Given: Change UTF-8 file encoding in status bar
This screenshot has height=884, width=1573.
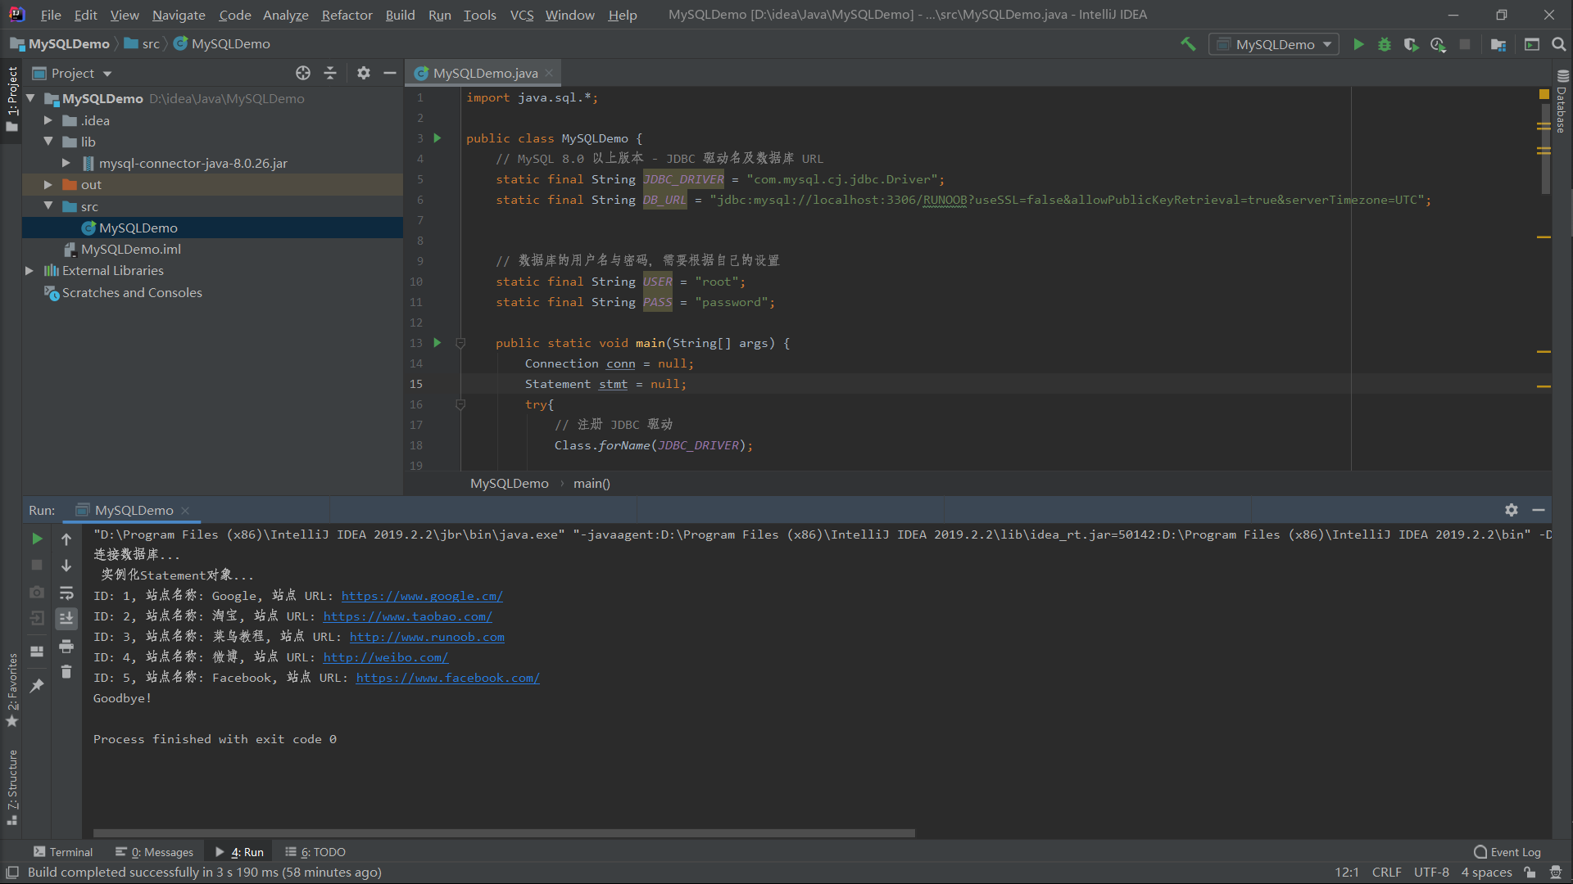Looking at the screenshot, I should (x=1431, y=873).
